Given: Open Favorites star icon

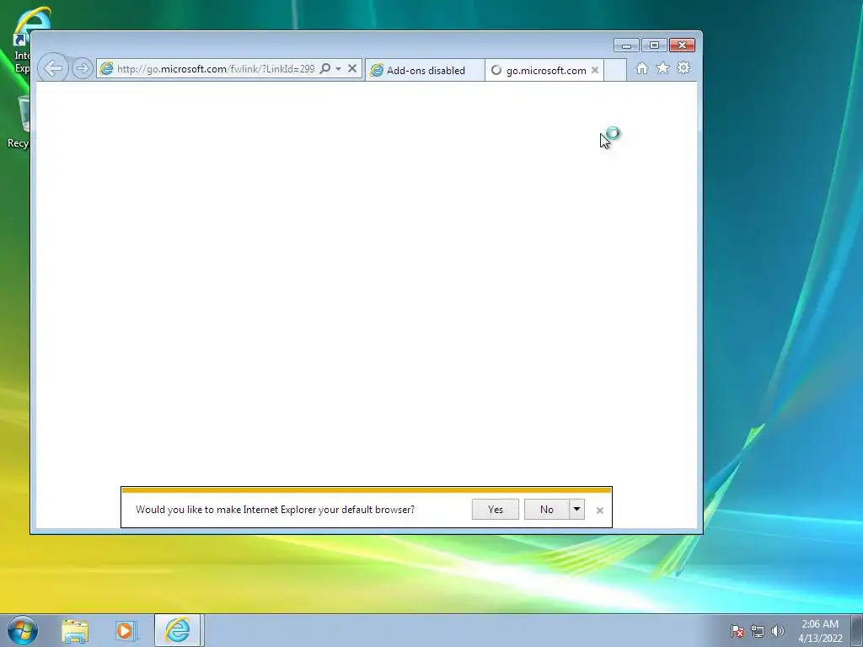Looking at the screenshot, I should tap(662, 67).
